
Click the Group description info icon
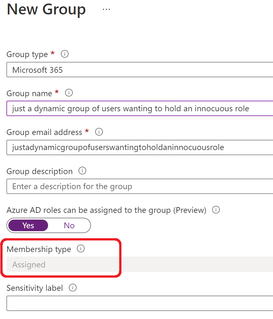pyautogui.click(x=82, y=171)
